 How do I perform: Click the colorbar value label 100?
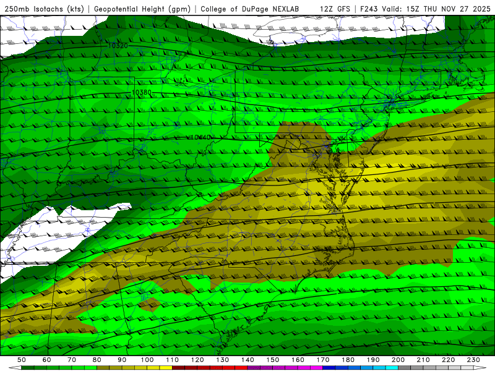tap(147, 360)
